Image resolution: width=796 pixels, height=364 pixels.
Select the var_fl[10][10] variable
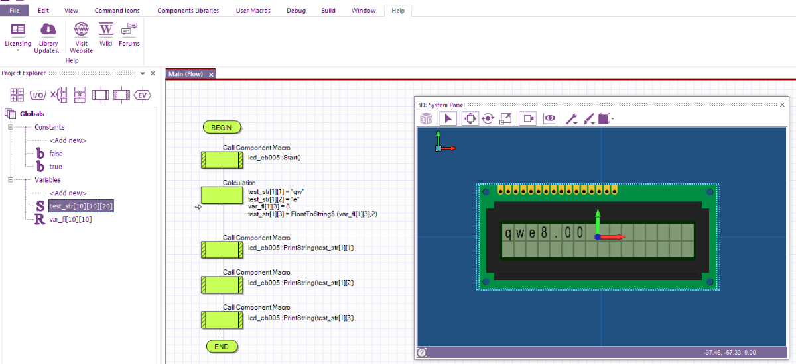coord(70,220)
